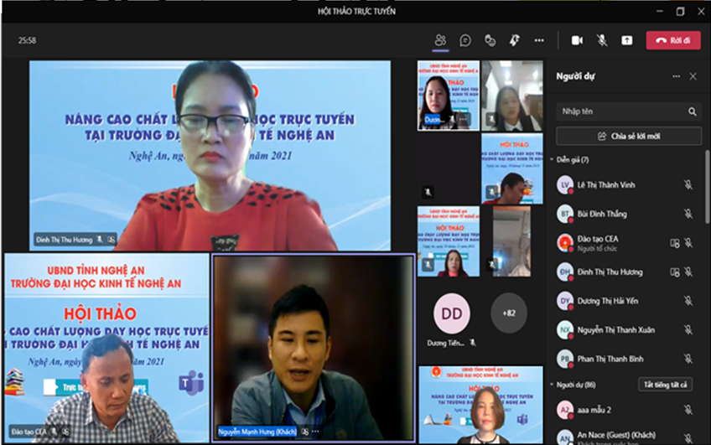Open the participants panel icon
Viewport: 711px width, 445px height.
(440, 40)
